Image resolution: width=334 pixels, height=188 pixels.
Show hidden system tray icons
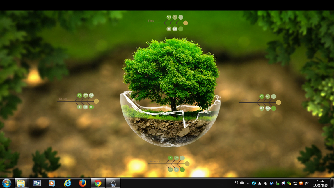(x=248, y=184)
